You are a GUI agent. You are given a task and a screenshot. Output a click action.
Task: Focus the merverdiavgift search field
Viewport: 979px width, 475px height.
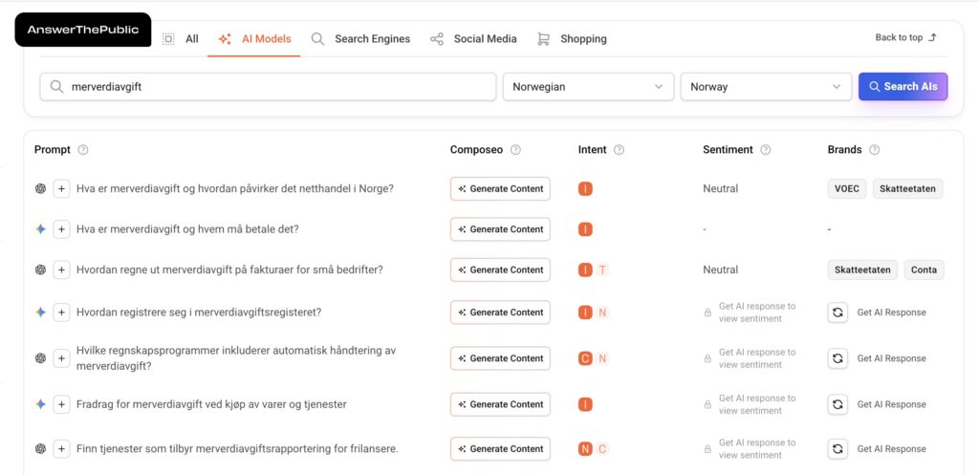click(x=268, y=87)
